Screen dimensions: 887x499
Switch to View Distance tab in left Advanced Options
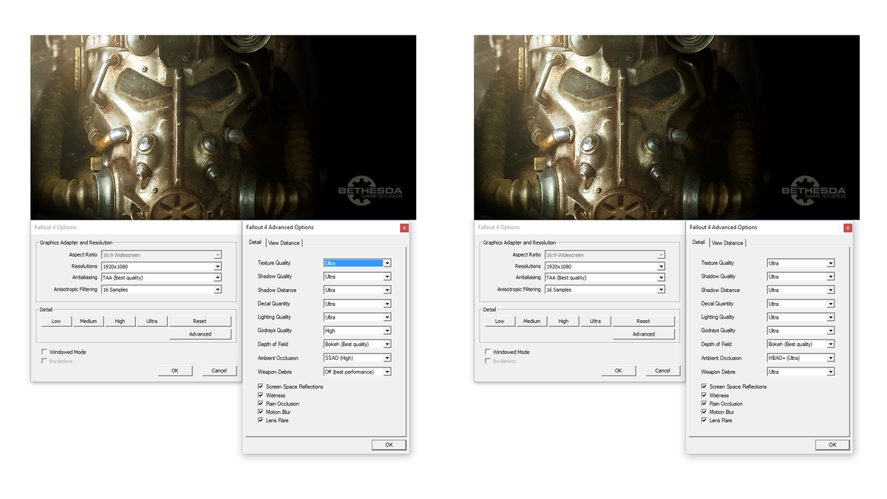(284, 242)
